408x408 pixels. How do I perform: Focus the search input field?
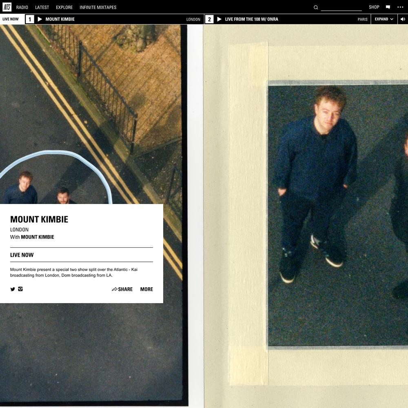[x=341, y=7]
